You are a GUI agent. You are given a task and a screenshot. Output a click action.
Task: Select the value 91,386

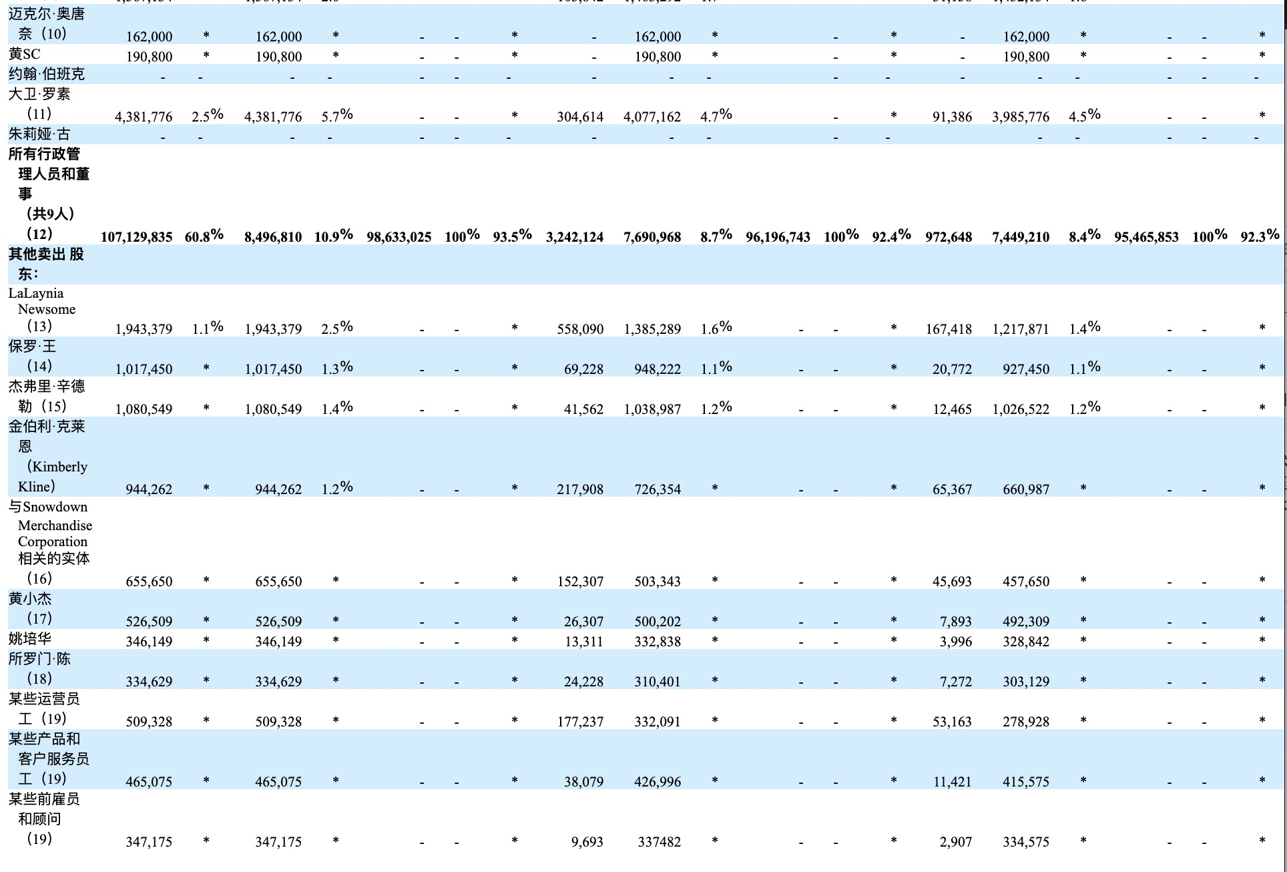point(952,117)
